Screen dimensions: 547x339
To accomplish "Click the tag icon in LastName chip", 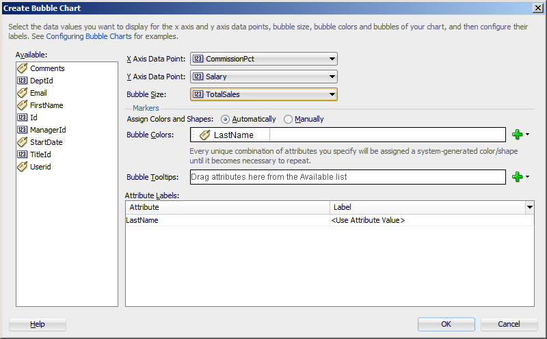I will tap(204, 135).
